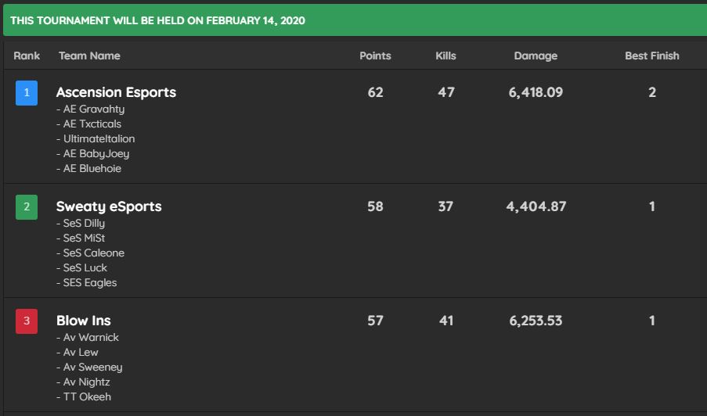Open the Sweaty eSports team
707x416 pixels.
click(x=109, y=206)
